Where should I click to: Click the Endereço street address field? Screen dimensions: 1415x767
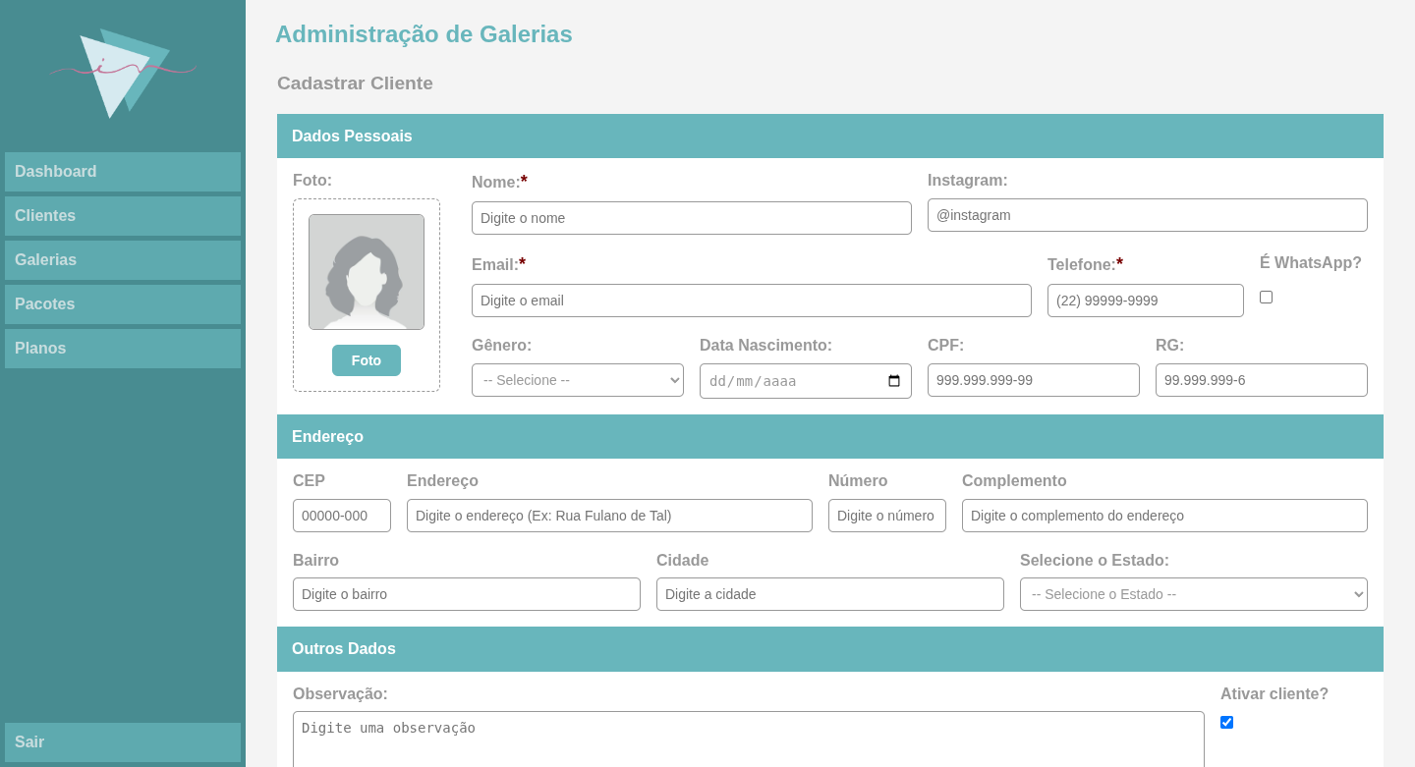(609, 516)
